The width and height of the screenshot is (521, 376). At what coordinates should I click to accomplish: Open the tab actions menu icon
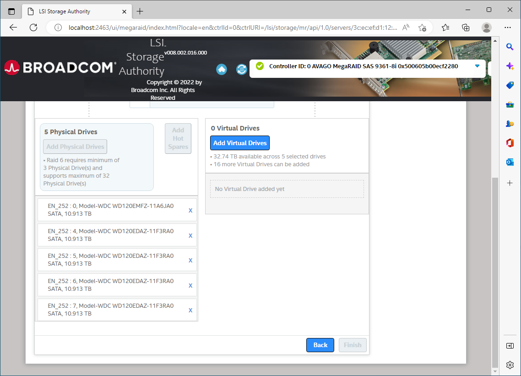(x=11, y=11)
